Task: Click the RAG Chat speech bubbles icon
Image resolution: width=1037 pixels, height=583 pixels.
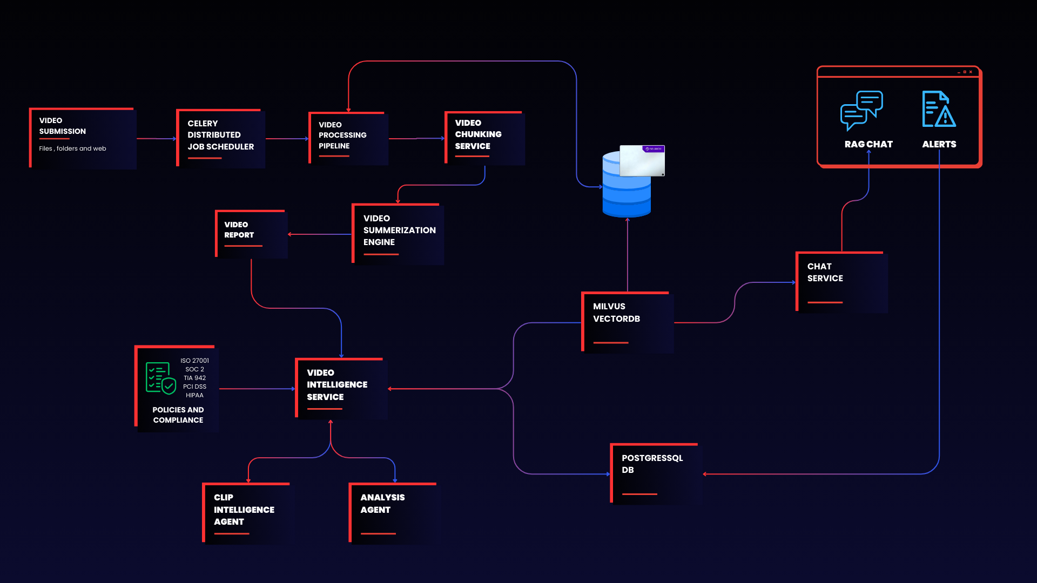Action: 861,110
